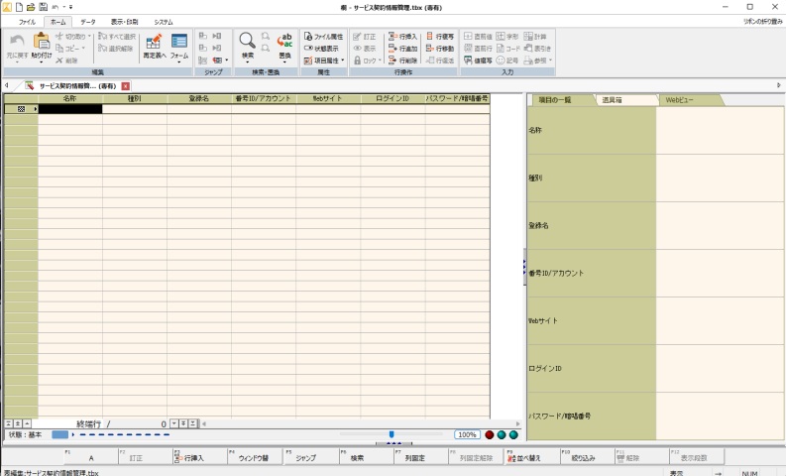Click 値複写 in the 入力 group
Screen dimensions: 786x476
pyautogui.click(x=478, y=60)
